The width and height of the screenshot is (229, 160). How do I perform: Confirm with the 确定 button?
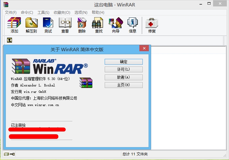click(x=123, y=62)
